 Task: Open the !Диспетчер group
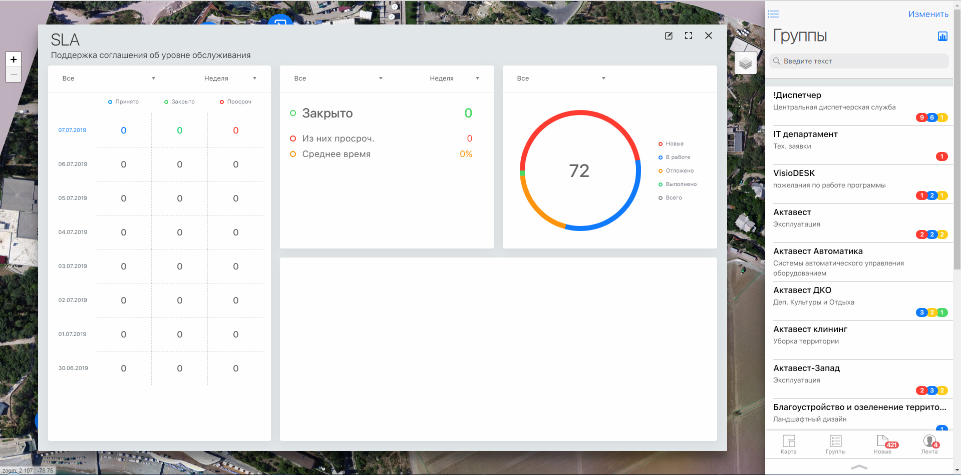[859, 105]
